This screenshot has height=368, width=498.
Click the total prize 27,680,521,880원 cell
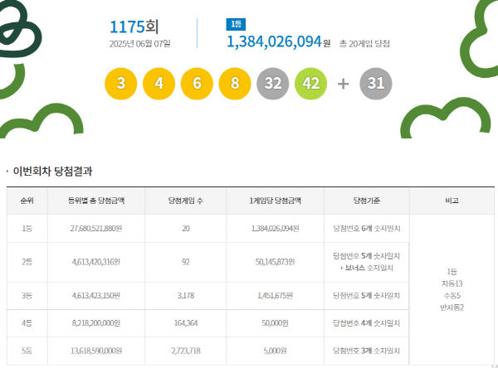pyautogui.click(x=96, y=229)
